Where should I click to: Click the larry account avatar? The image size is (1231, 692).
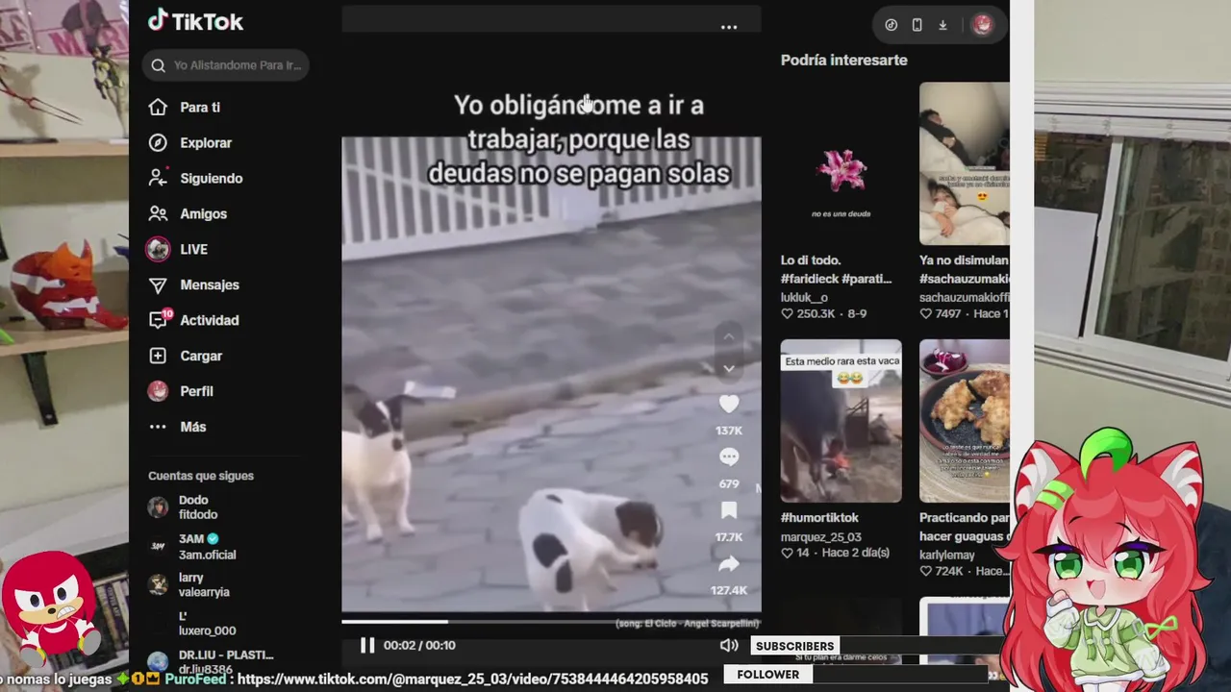(x=158, y=585)
